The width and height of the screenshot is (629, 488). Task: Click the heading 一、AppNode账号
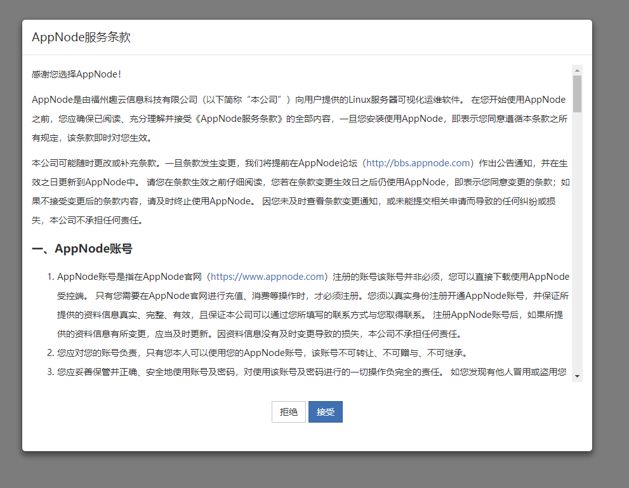(82, 249)
